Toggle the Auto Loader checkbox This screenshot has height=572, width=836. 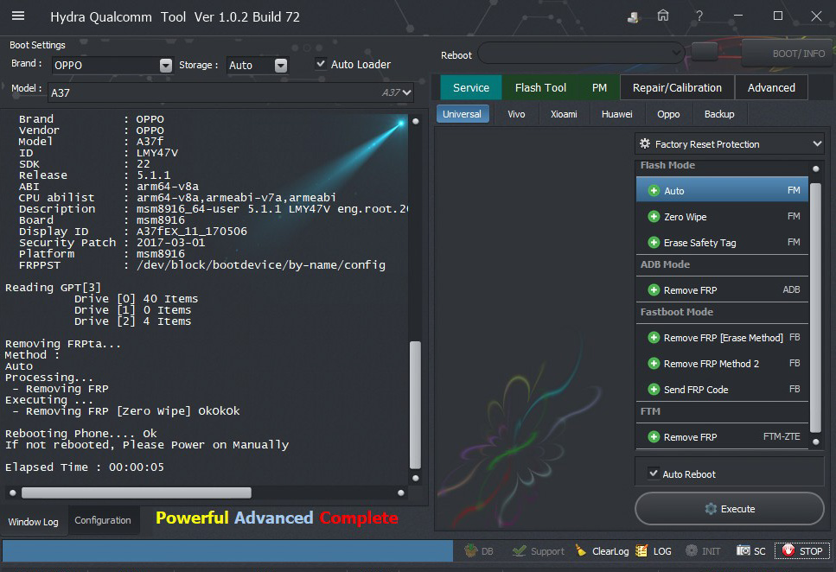coord(321,64)
